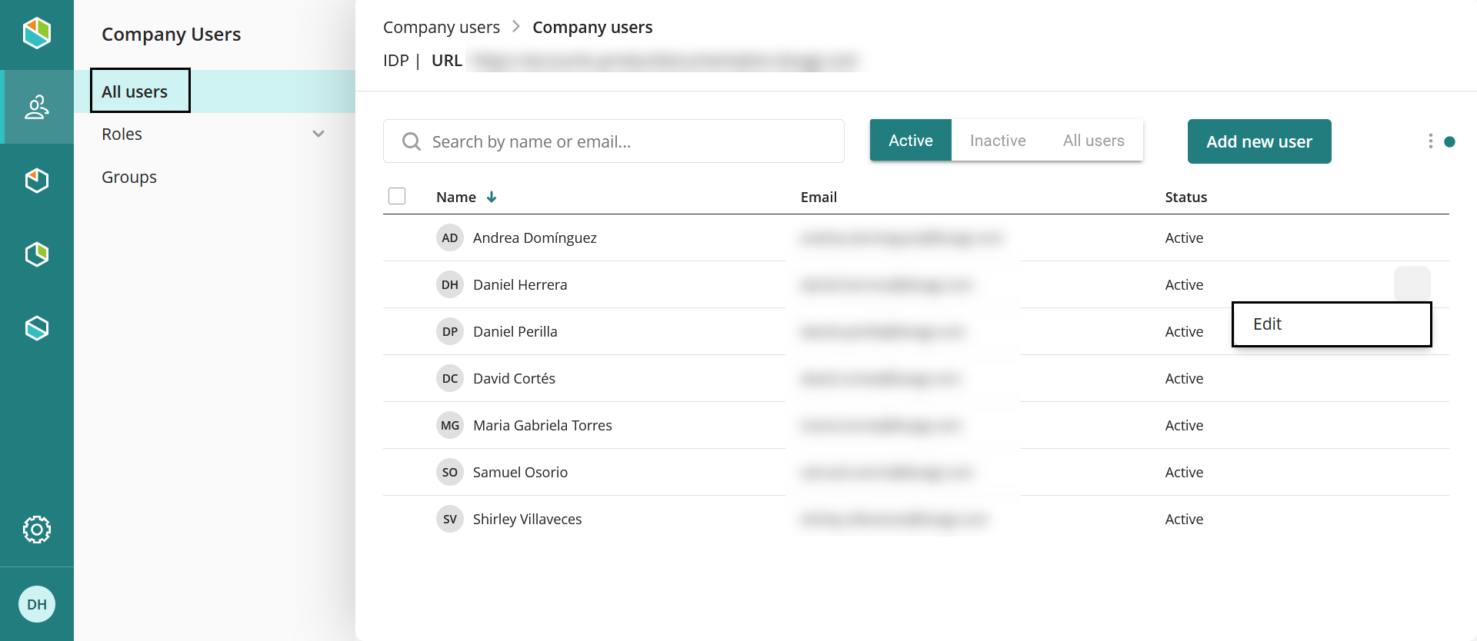This screenshot has height=641, width=1477.
Task: Select the Active status filter
Action: [x=910, y=141]
